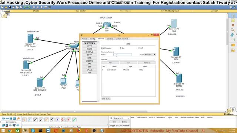This screenshot has width=237, height=133.
Task: Switch to the Config tab
Action: pyautogui.click(x=93, y=39)
